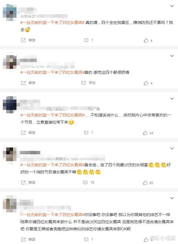Viewport: 178px width, 244px height.
Task: Like the 今天04:27 post
Action: [x=146, y=40]
